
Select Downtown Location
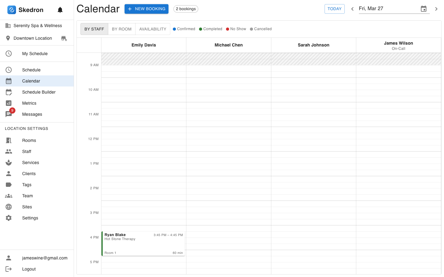click(x=33, y=38)
